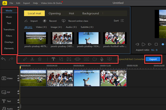Select Media in the sidebar
This screenshot has width=166, height=110.
tap(9, 10)
